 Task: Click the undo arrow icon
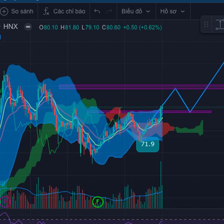point(97,11)
